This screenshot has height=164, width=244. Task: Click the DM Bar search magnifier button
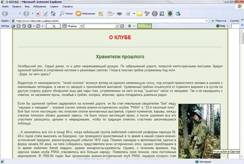point(122,26)
